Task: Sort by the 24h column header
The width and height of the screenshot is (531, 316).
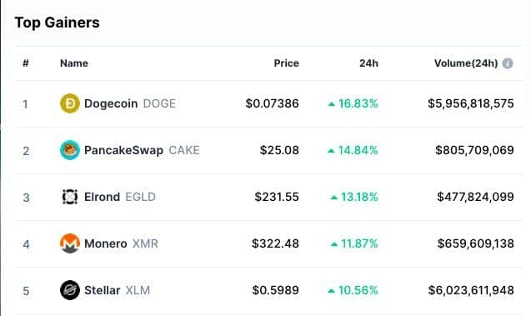Action: (368, 63)
